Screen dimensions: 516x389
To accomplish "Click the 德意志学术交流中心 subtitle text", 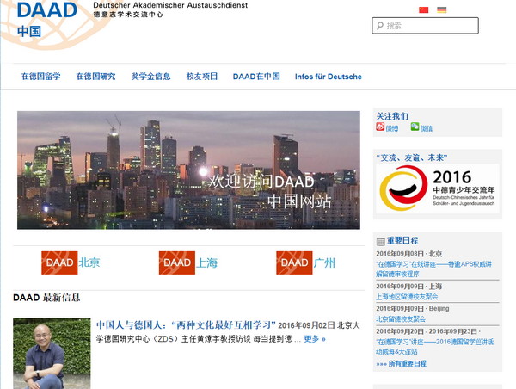I will tap(128, 15).
